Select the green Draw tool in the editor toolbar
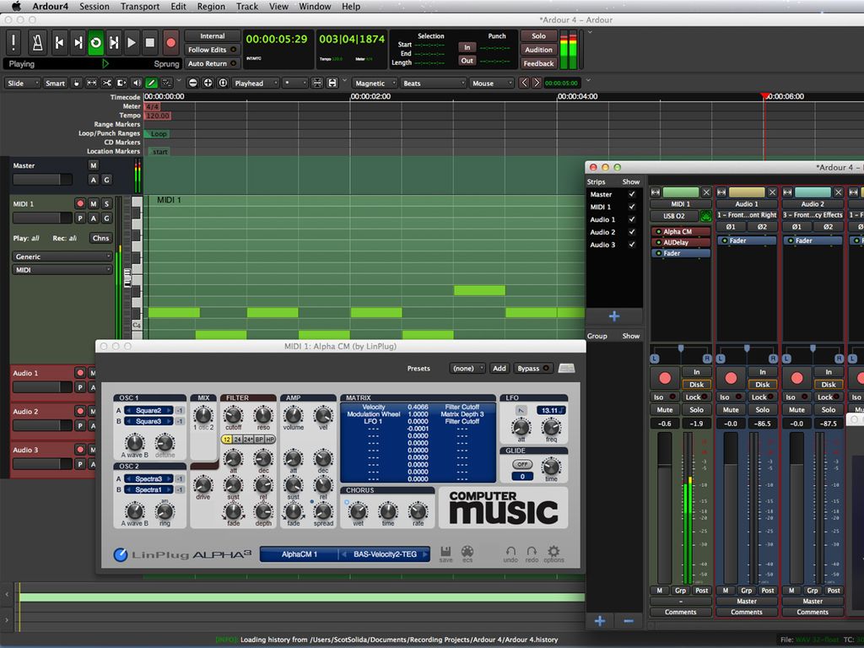Screen dimensions: 864x648 pyautogui.click(x=153, y=83)
